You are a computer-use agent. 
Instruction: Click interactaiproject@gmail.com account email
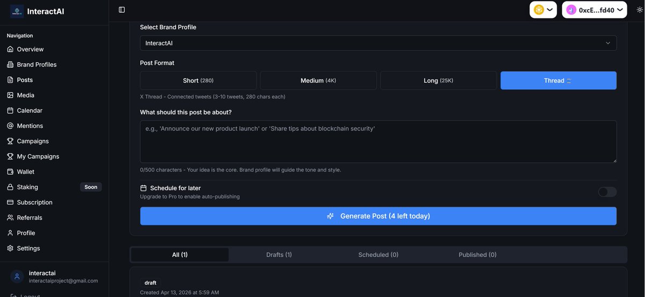point(63,281)
